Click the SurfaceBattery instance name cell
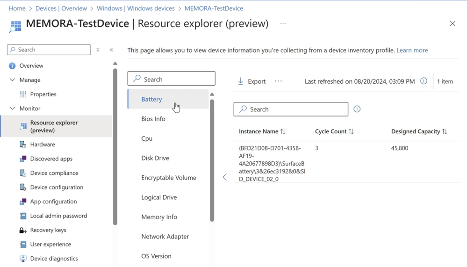 coord(272,164)
